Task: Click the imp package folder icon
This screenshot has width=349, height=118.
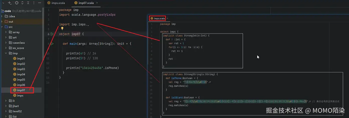Action: (11, 53)
